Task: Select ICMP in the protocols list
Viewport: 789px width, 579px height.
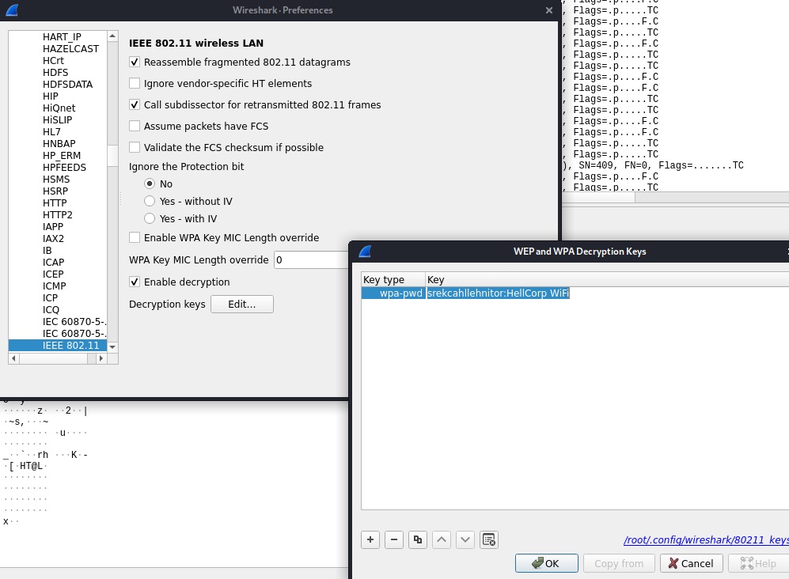Action: pos(53,286)
